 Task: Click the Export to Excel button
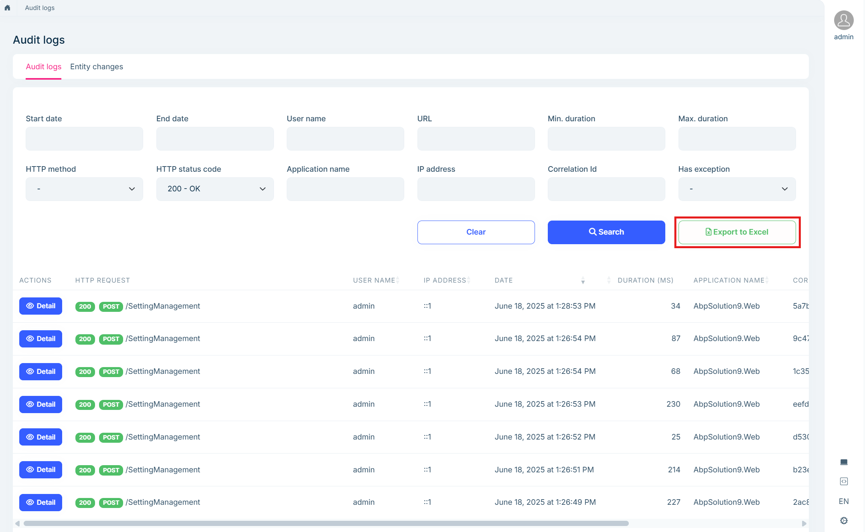737,232
